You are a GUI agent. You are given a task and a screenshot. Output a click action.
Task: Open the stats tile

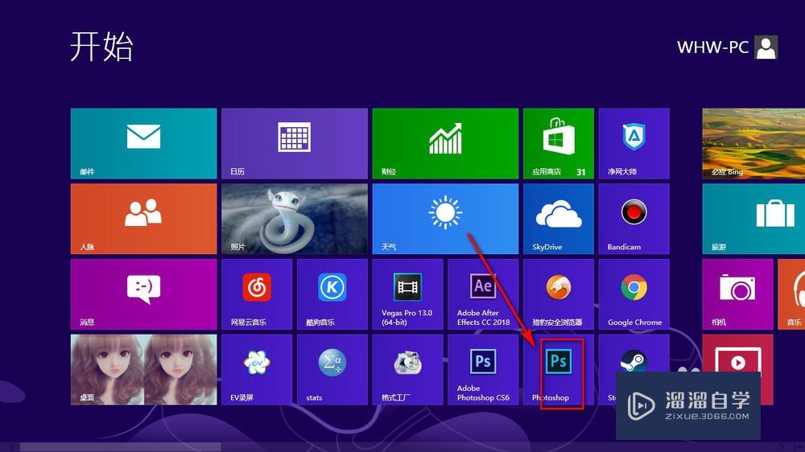[x=332, y=369]
